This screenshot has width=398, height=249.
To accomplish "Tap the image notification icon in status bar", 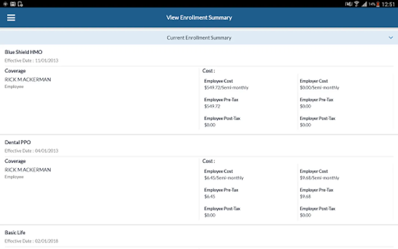I will tap(13, 4).
